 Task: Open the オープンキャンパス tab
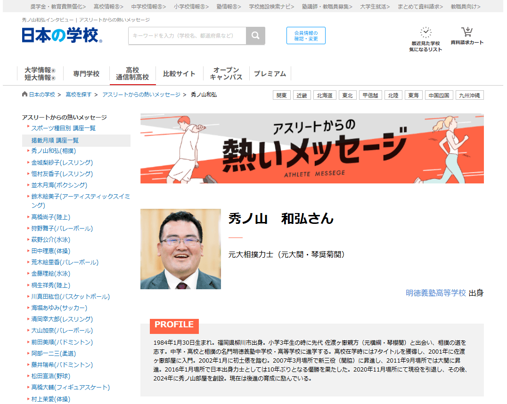coord(226,73)
